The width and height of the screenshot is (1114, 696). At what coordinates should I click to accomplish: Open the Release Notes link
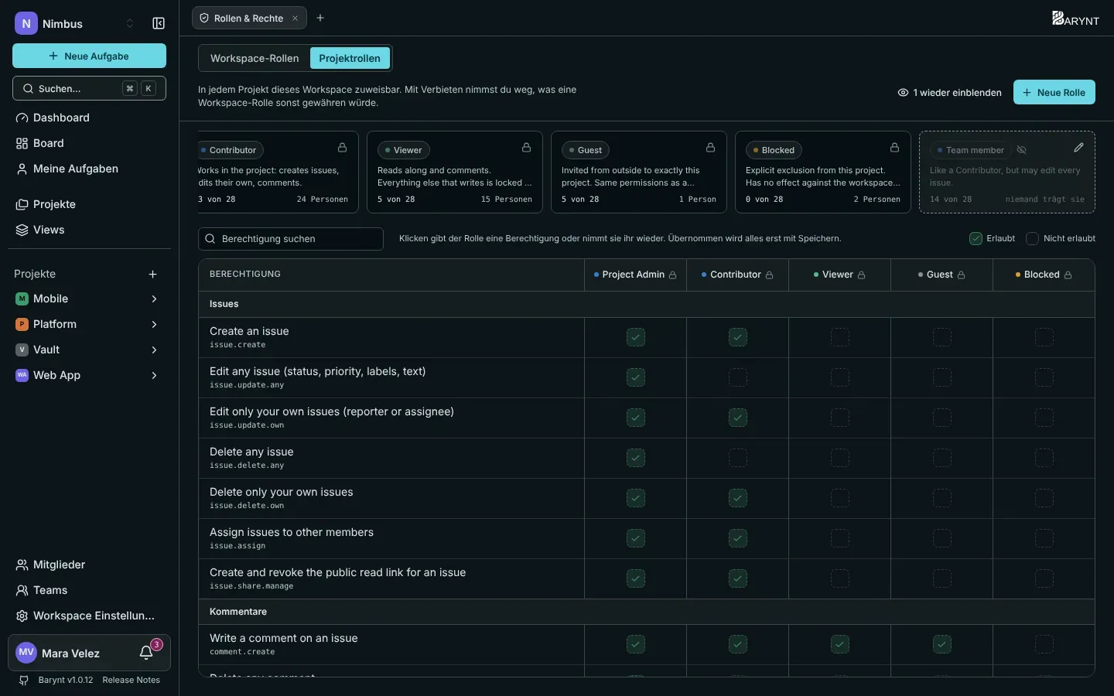[132, 681]
